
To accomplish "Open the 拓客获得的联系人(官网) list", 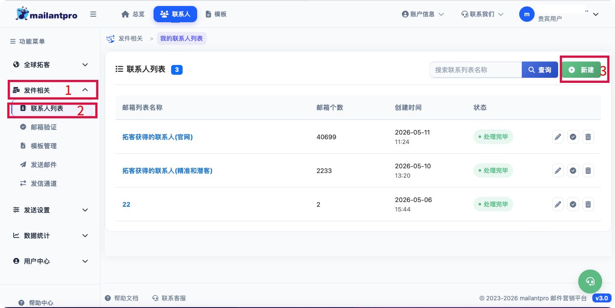I will (x=157, y=137).
